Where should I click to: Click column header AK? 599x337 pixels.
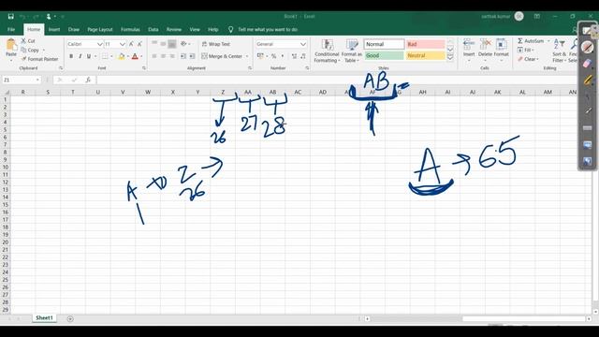click(497, 92)
